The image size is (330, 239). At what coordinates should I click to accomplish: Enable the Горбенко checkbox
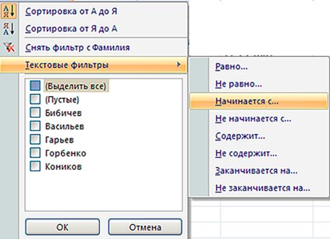click(35, 153)
